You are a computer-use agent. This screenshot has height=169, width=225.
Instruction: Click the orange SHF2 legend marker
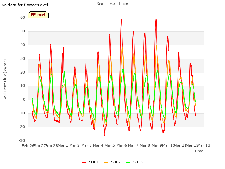106,162
